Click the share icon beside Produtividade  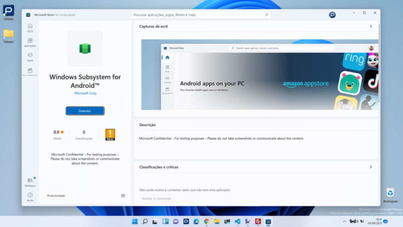click(x=123, y=196)
